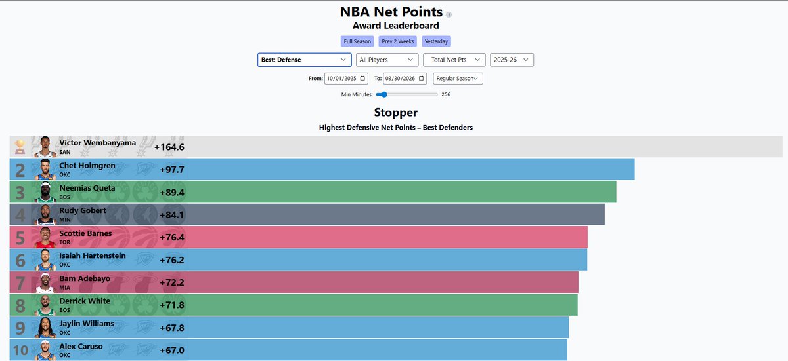The width and height of the screenshot is (788, 361).
Task: Click Rudy Gobert's headshot photo
Action: [x=45, y=214]
